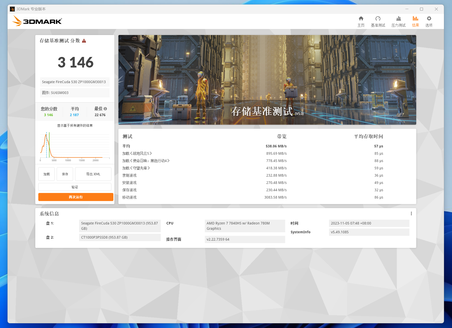Click the 验证 (Validate) button
This screenshot has width=452, height=328.
[x=75, y=187]
